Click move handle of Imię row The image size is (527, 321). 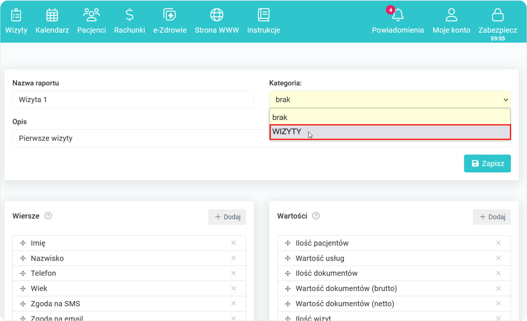(x=23, y=243)
